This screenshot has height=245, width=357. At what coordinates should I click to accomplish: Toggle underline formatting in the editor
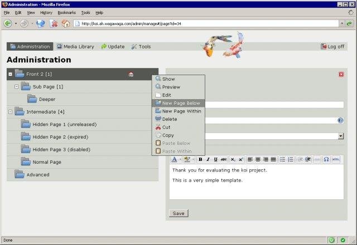pos(216,159)
